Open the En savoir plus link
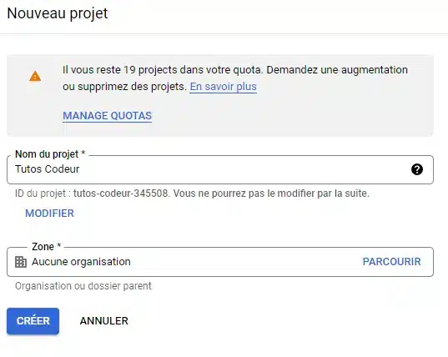Image resolution: width=448 pixels, height=357 pixels. [x=223, y=87]
